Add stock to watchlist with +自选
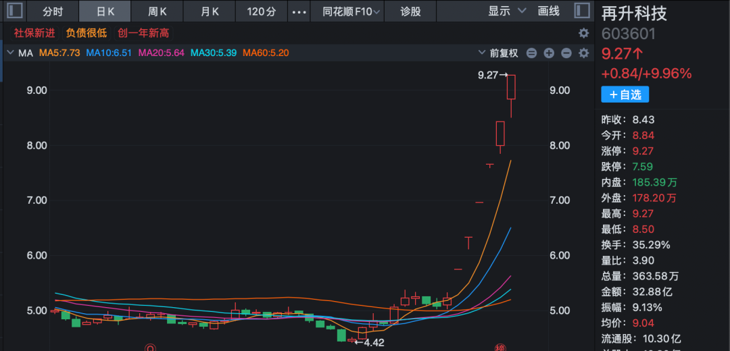 (625, 94)
